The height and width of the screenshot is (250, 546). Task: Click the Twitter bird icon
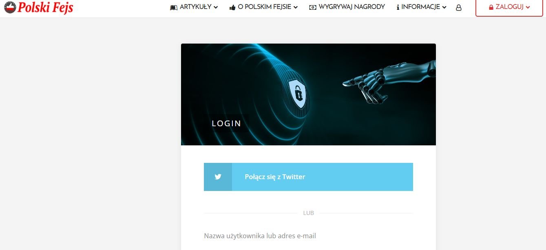tap(218, 177)
